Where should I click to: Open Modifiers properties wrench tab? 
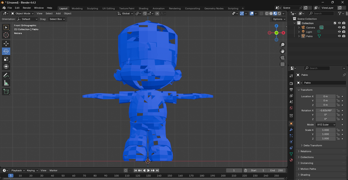(291, 130)
